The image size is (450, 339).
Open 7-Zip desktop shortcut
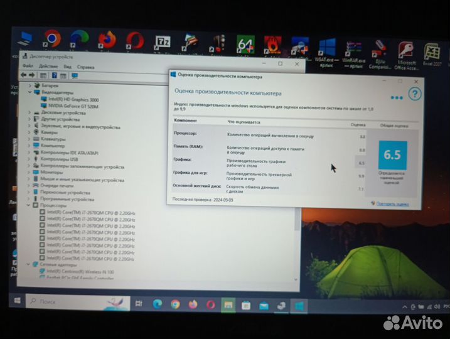[163, 43]
